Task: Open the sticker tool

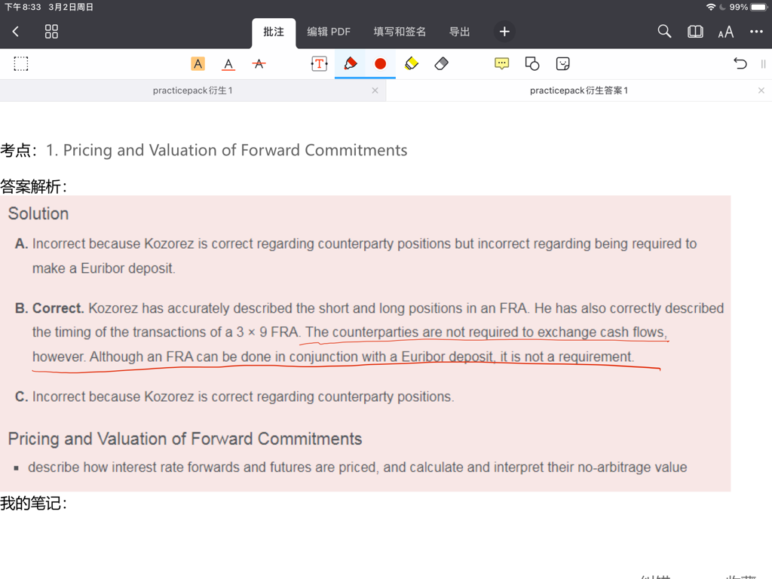Action: [562, 63]
